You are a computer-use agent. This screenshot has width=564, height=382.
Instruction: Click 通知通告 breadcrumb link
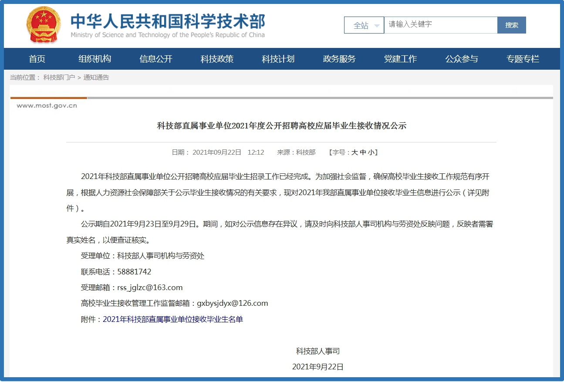(96, 78)
